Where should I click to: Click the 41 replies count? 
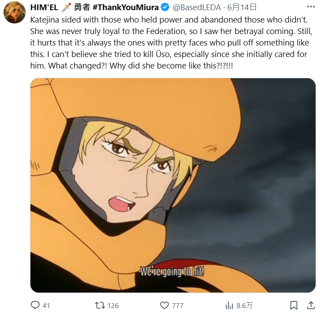(x=46, y=306)
